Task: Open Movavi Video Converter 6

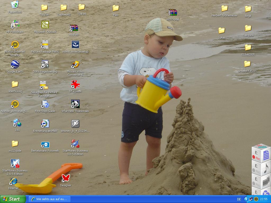Action: tap(75, 64)
